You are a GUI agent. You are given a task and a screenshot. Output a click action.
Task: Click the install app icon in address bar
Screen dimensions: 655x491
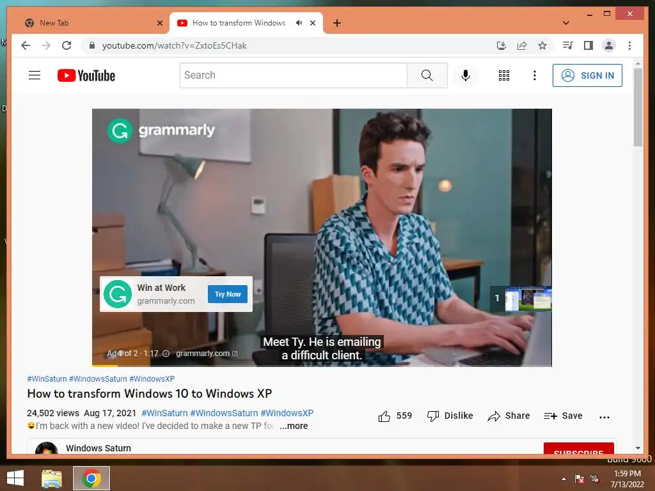pyautogui.click(x=501, y=45)
